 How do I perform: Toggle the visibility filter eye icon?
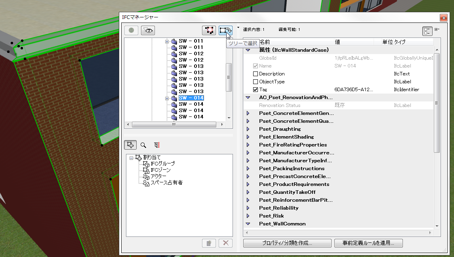coord(148,30)
